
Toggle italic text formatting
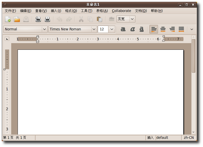click(132, 29)
